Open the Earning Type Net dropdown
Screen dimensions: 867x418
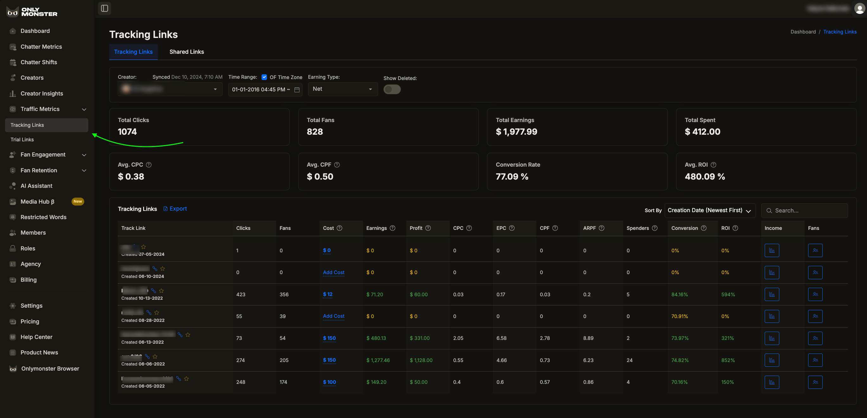pos(342,89)
